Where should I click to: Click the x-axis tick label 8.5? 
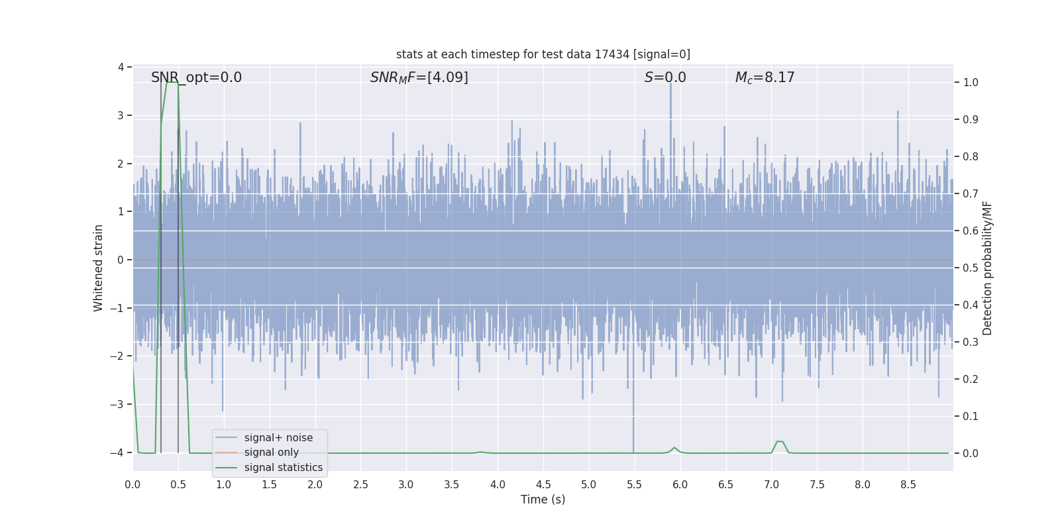[908, 485]
